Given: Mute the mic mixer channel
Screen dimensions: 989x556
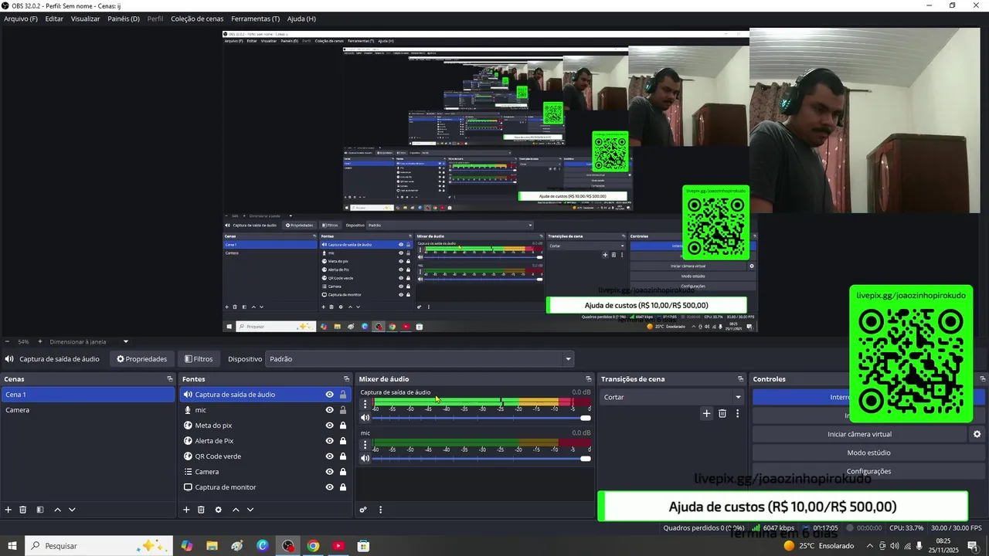Looking at the screenshot, I should tap(365, 458).
